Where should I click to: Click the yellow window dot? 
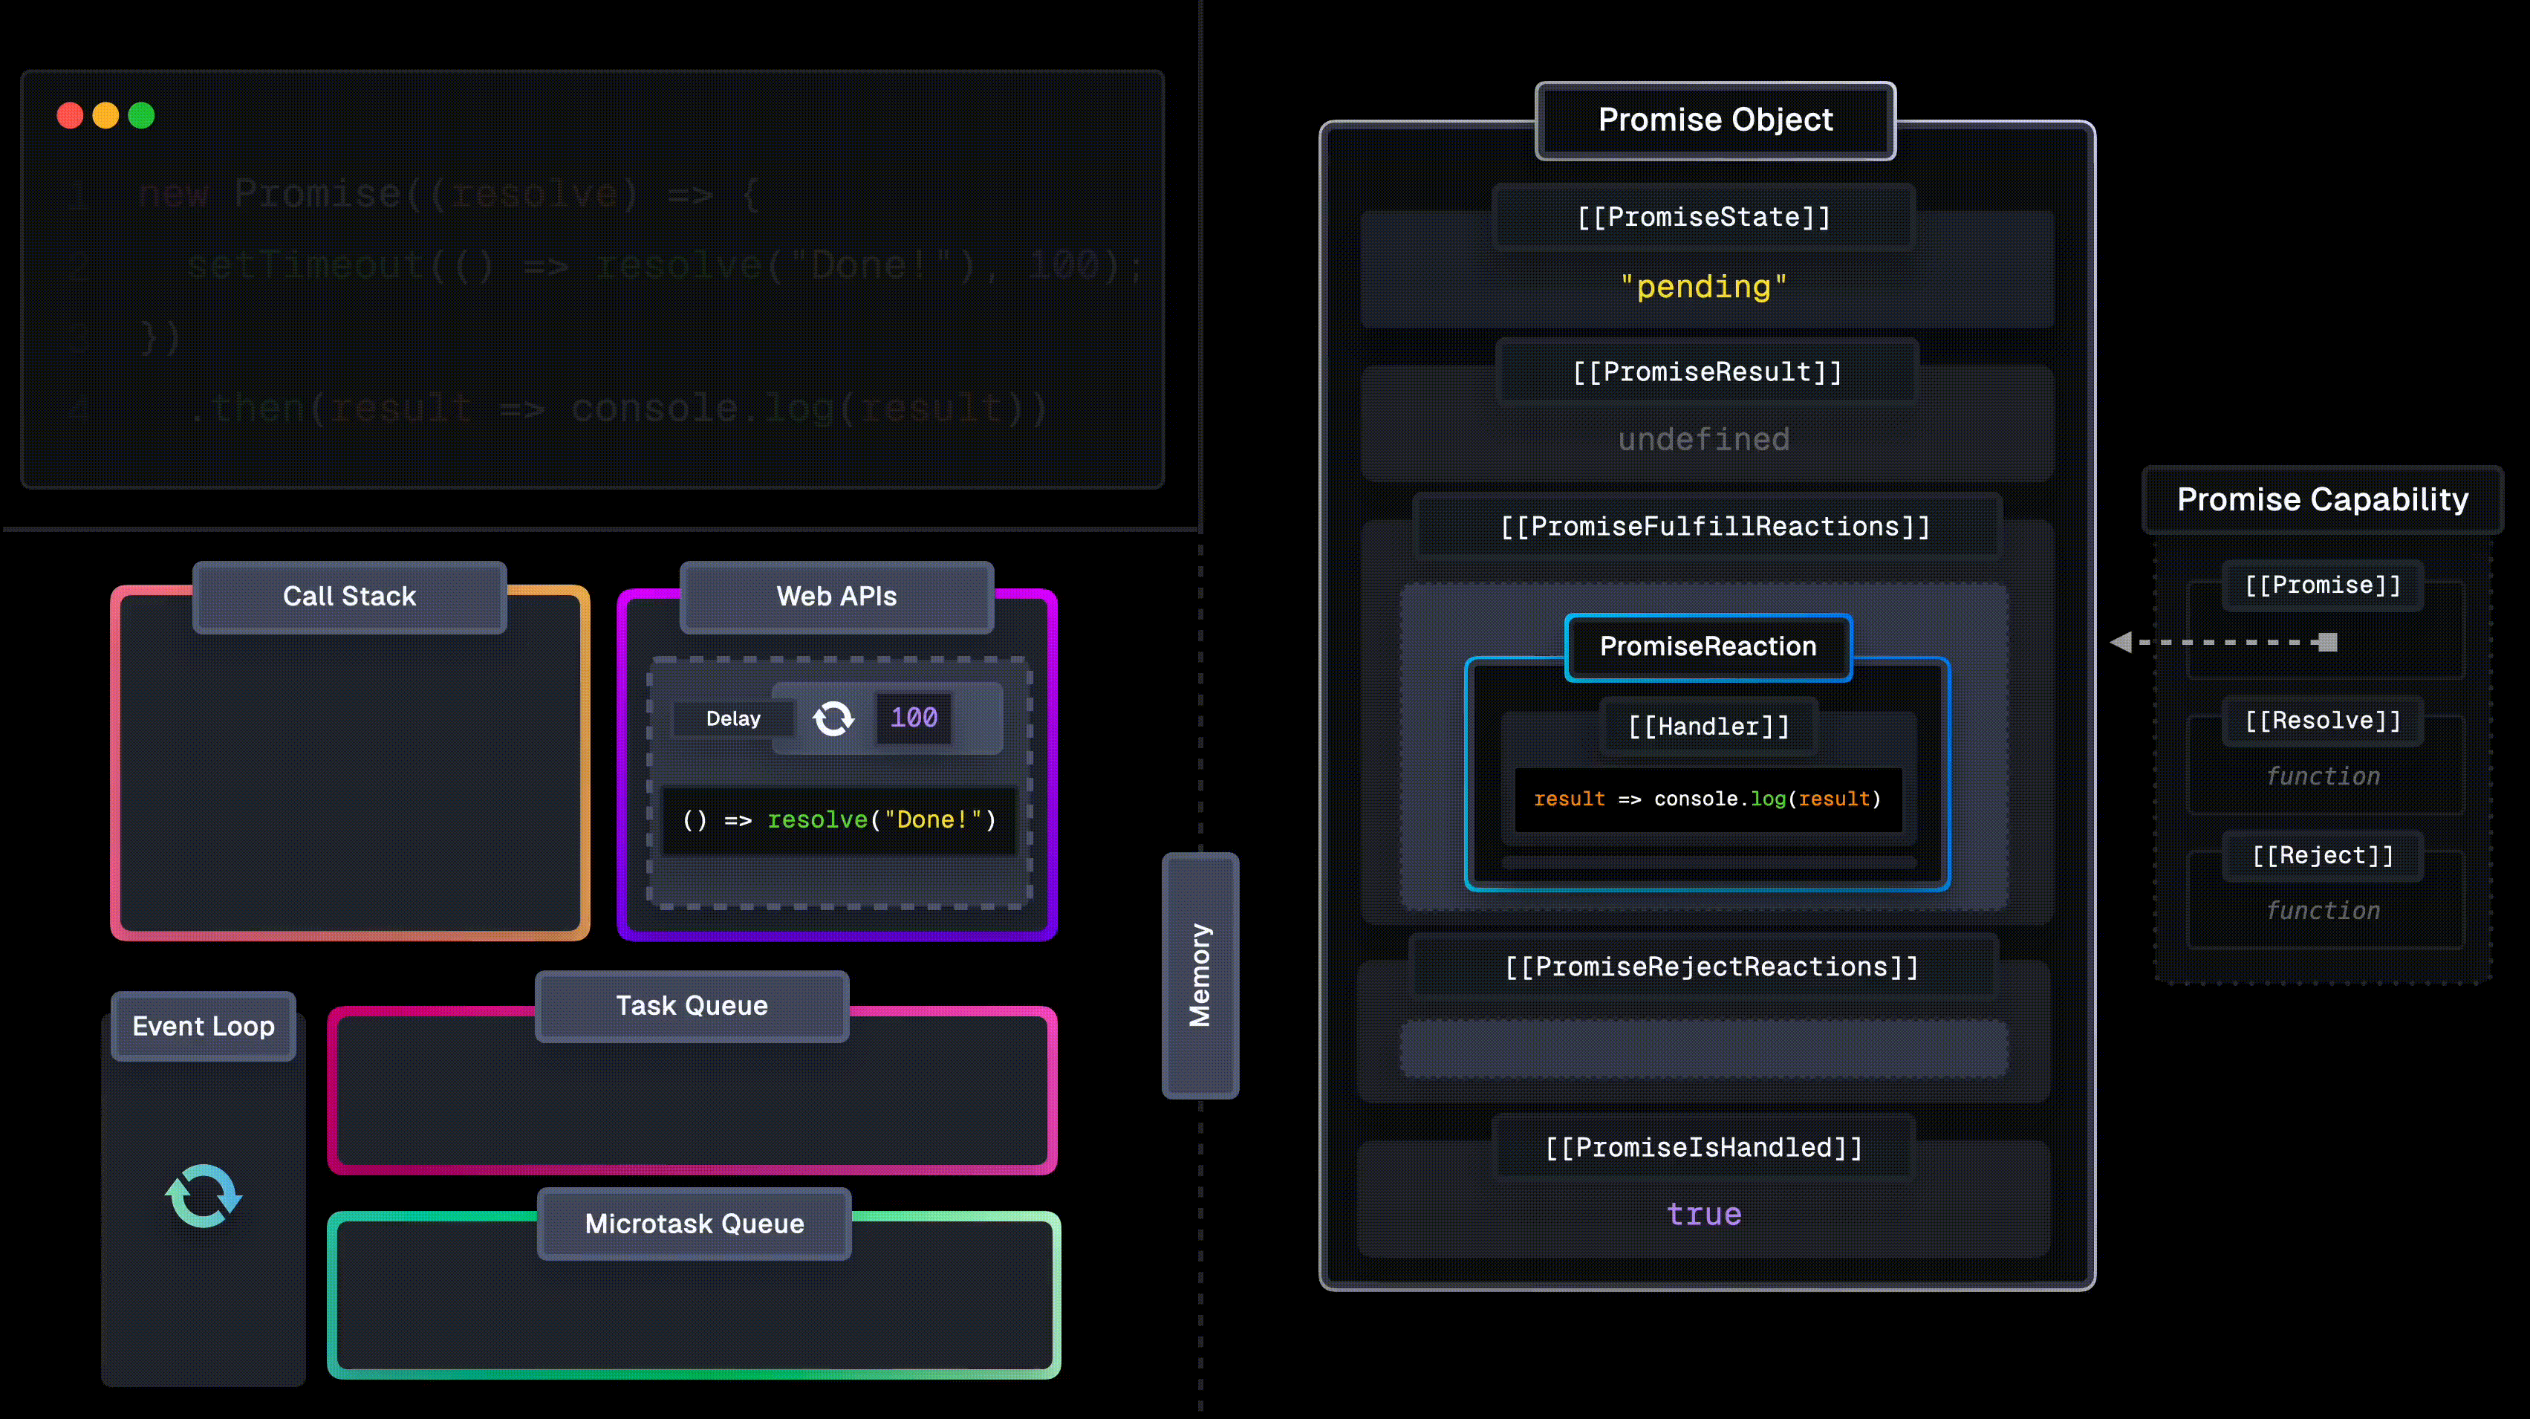coord(105,116)
